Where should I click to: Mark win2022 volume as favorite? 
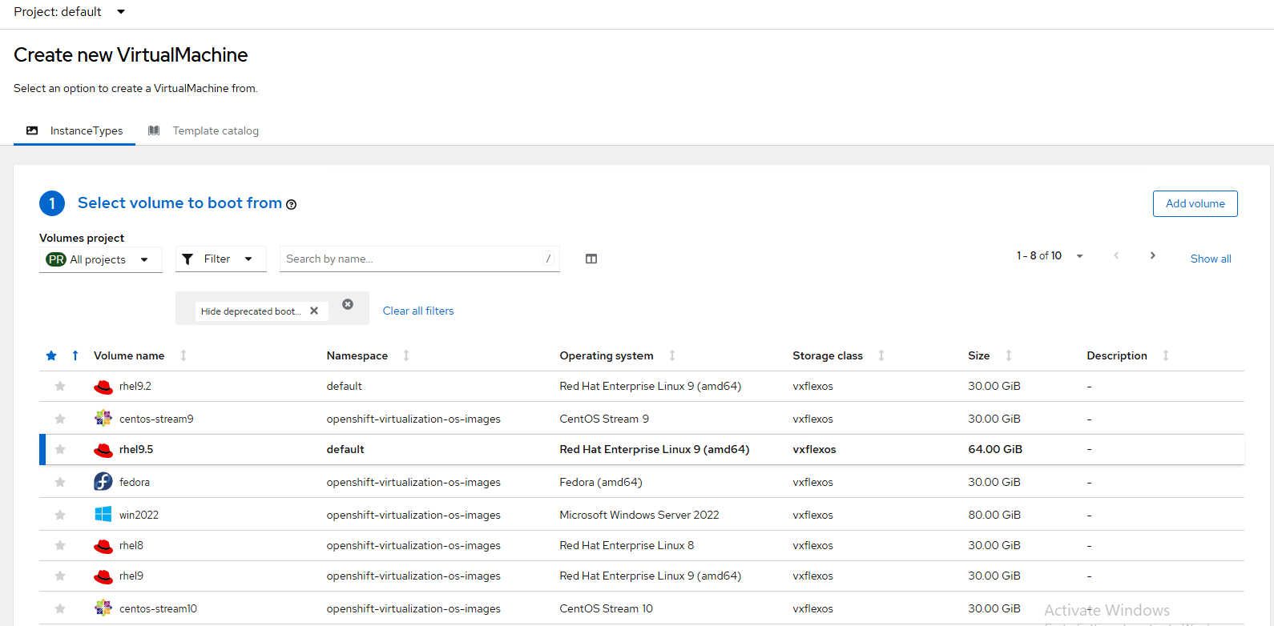[x=60, y=515]
